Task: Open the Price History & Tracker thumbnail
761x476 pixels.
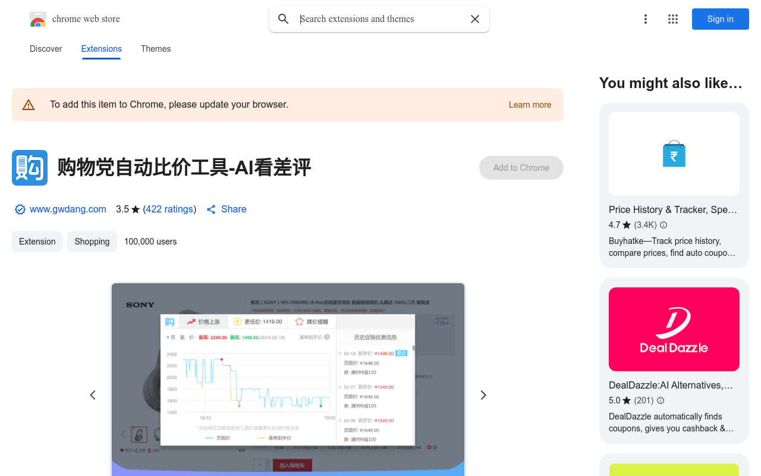Action: click(x=674, y=154)
